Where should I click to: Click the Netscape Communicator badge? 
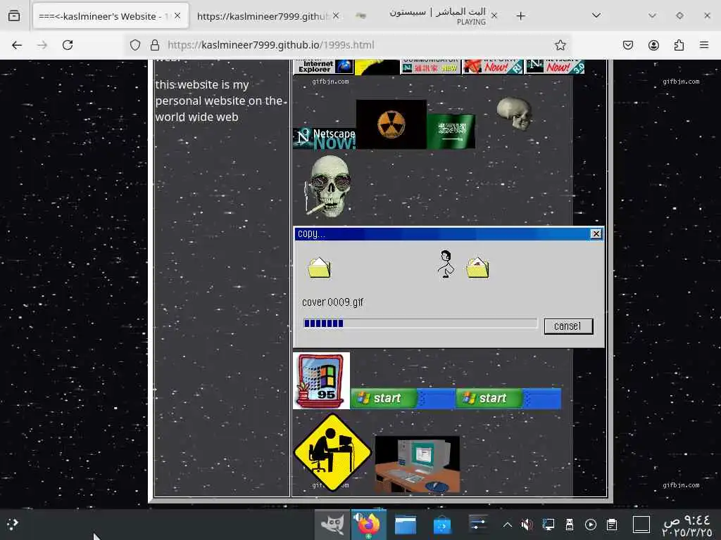pyautogui.click(x=431, y=67)
